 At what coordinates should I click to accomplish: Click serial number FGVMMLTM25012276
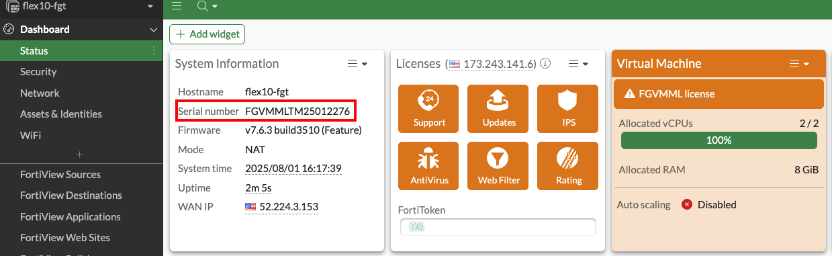tap(297, 111)
